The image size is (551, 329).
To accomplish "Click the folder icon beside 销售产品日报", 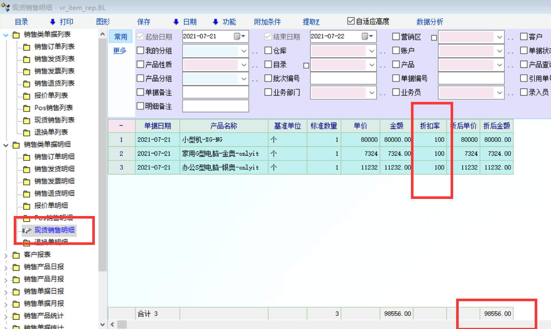I will (16, 267).
